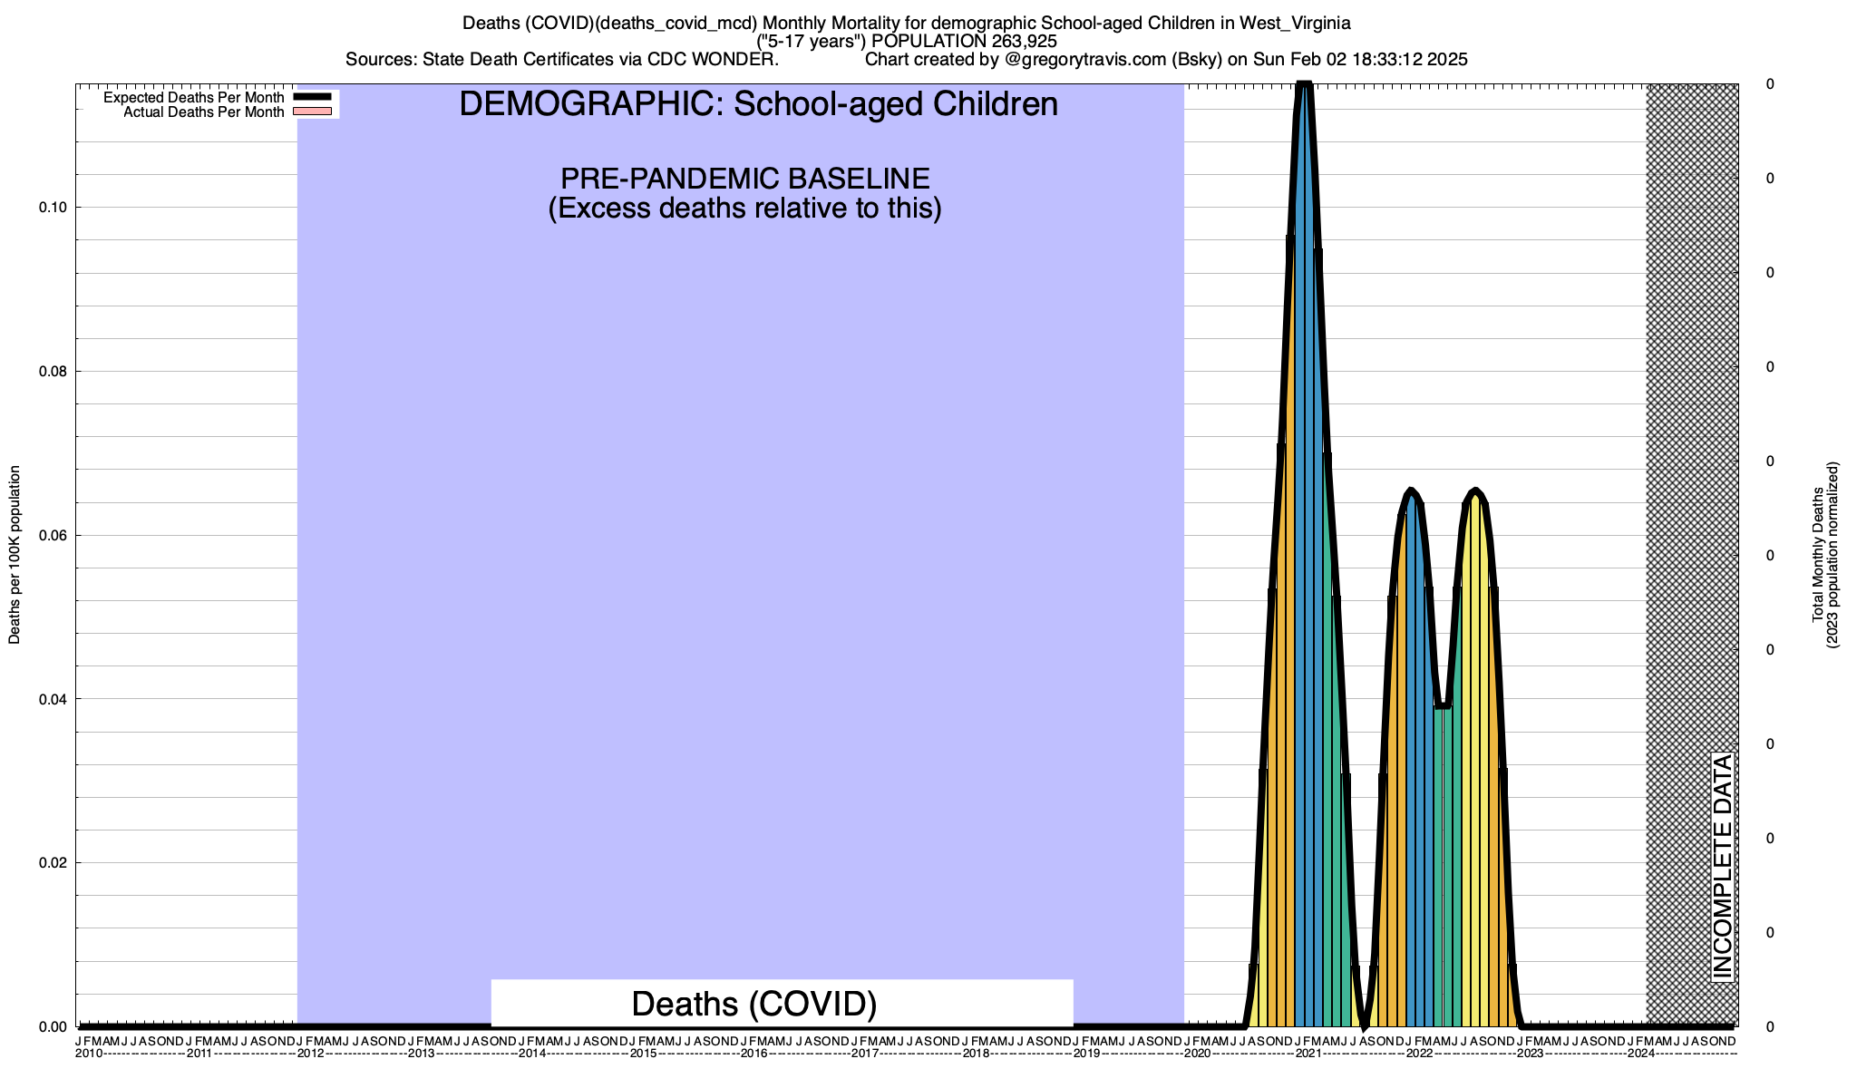The width and height of the screenshot is (1857, 1088).
Task: Click the @gregorytravis.com credit in title
Action: (x=1084, y=60)
